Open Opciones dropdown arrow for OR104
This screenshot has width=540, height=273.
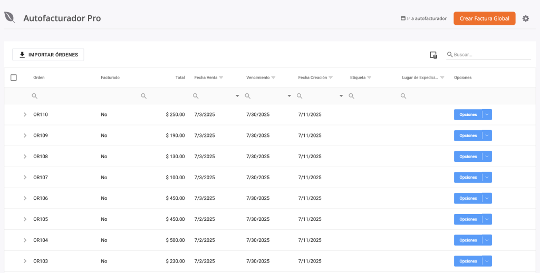click(487, 240)
